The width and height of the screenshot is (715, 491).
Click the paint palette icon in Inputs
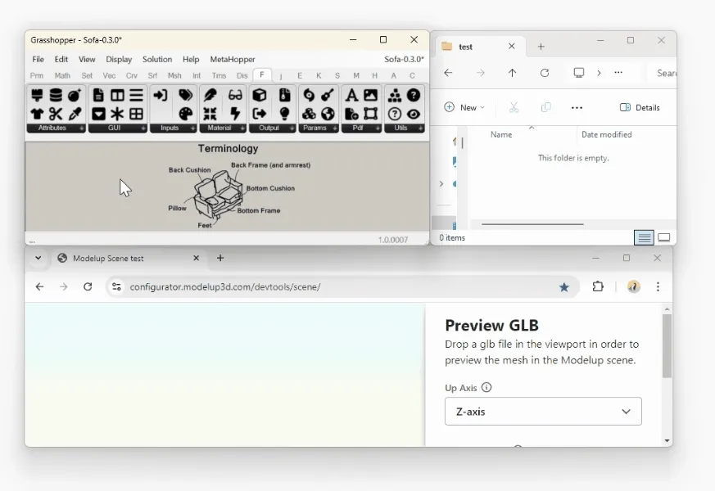(x=186, y=114)
